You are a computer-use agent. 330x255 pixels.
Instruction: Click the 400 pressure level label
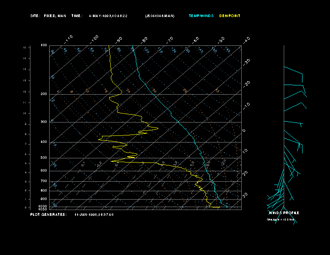pos(44,142)
